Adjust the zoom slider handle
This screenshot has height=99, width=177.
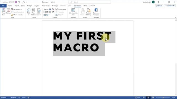[x=163, y=98]
